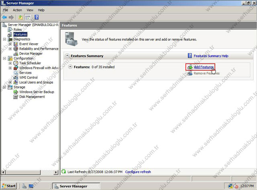The image size is (257, 190).
Task: Click the Help toolbar icon
Action: (37, 17)
